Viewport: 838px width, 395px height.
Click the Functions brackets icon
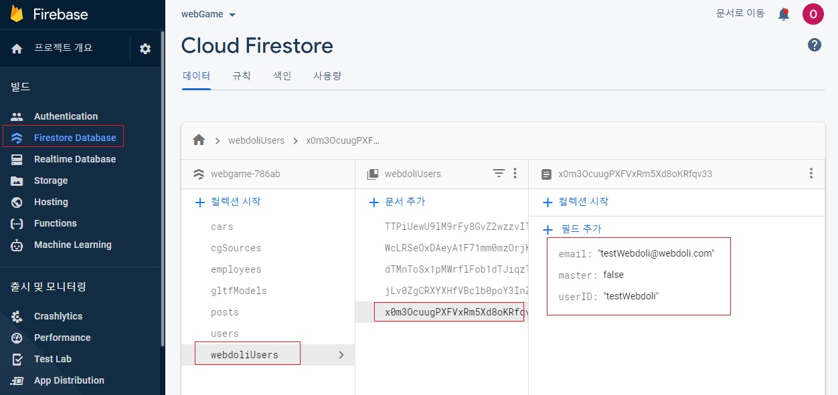pyautogui.click(x=17, y=223)
